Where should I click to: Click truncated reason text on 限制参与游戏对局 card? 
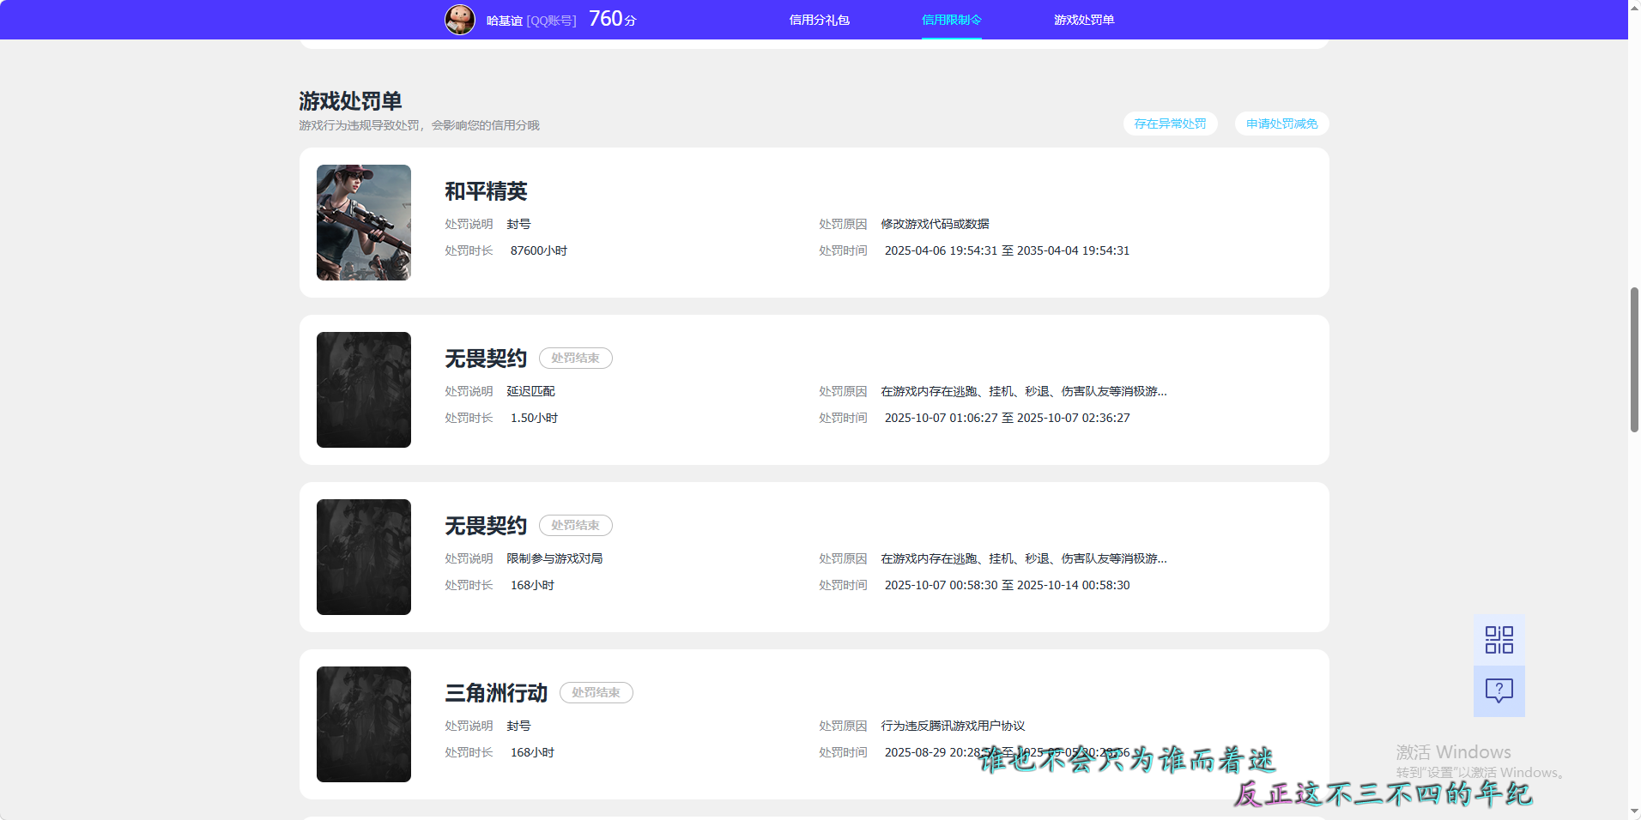pos(1024,558)
